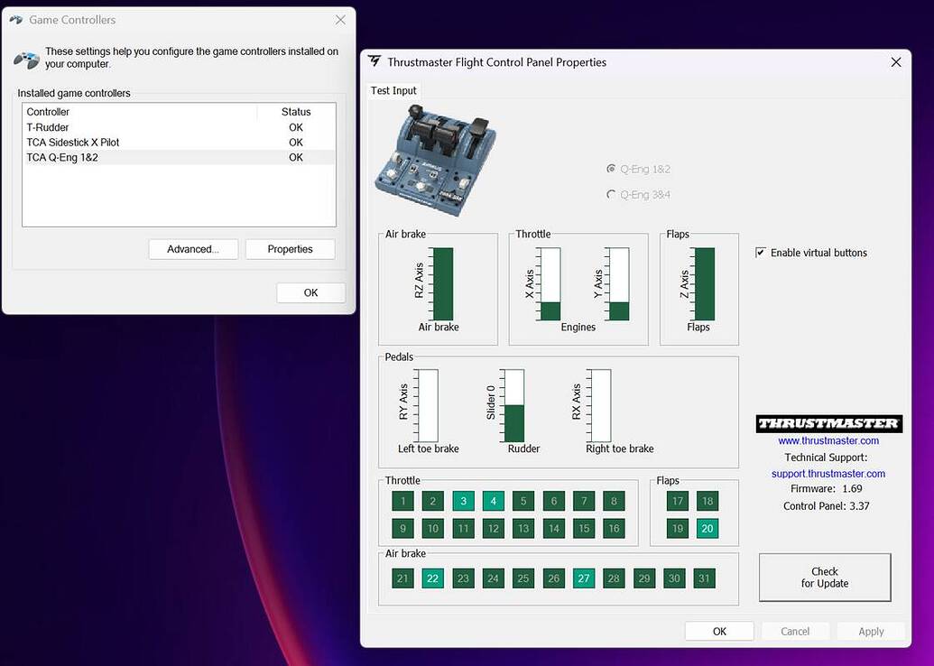The width and height of the screenshot is (934, 666).
Task: Disable the Enable virtual buttons checkbox
Action: (761, 253)
